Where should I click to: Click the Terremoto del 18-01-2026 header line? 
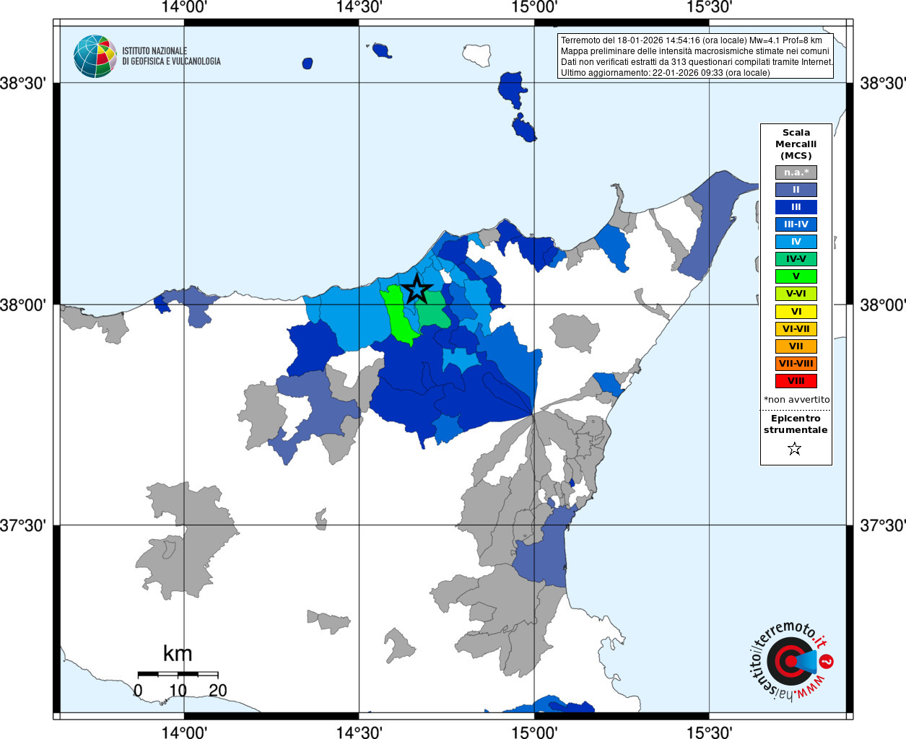point(692,40)
